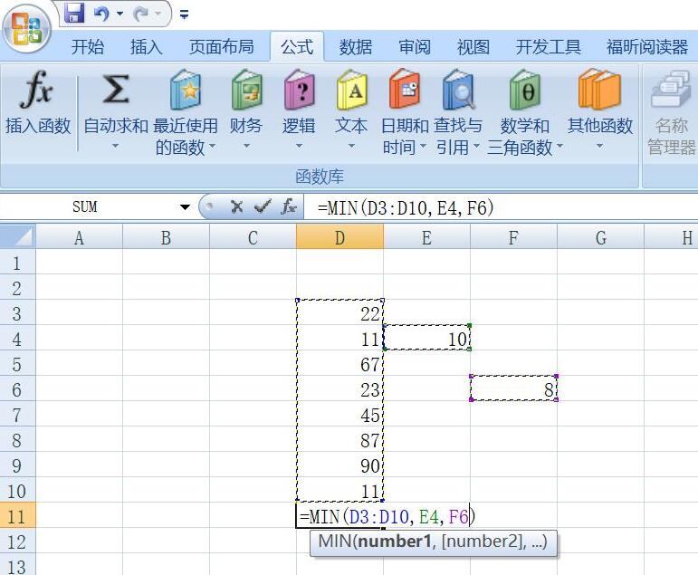698x575 pixels.
Task: Click cell D7 containing 45
Action: (339, 415)
